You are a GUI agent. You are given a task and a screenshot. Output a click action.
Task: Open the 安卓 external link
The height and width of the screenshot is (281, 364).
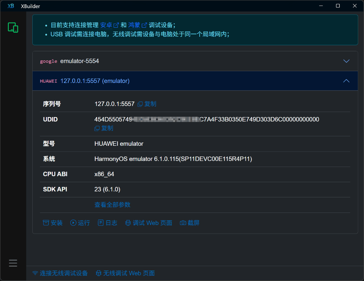pyautogui.click(x=109, y=25)
